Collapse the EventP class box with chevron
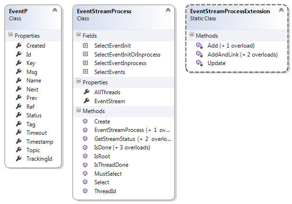292x204 pixels. (55, 10)
